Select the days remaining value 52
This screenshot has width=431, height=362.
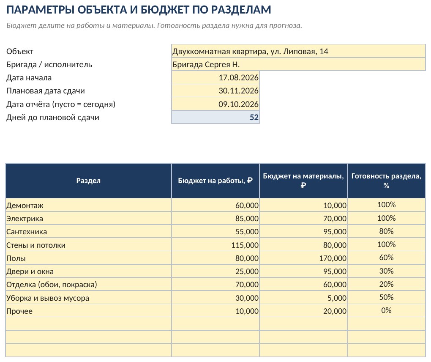coord(215,117)
